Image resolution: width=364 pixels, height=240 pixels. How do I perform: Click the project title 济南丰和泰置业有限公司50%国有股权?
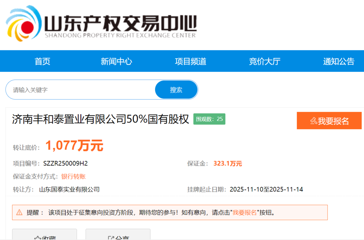100,119
